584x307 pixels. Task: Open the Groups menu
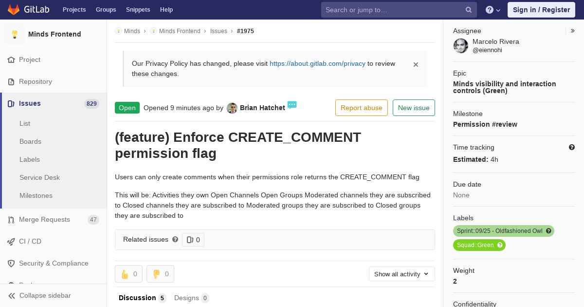coord(106,10)
